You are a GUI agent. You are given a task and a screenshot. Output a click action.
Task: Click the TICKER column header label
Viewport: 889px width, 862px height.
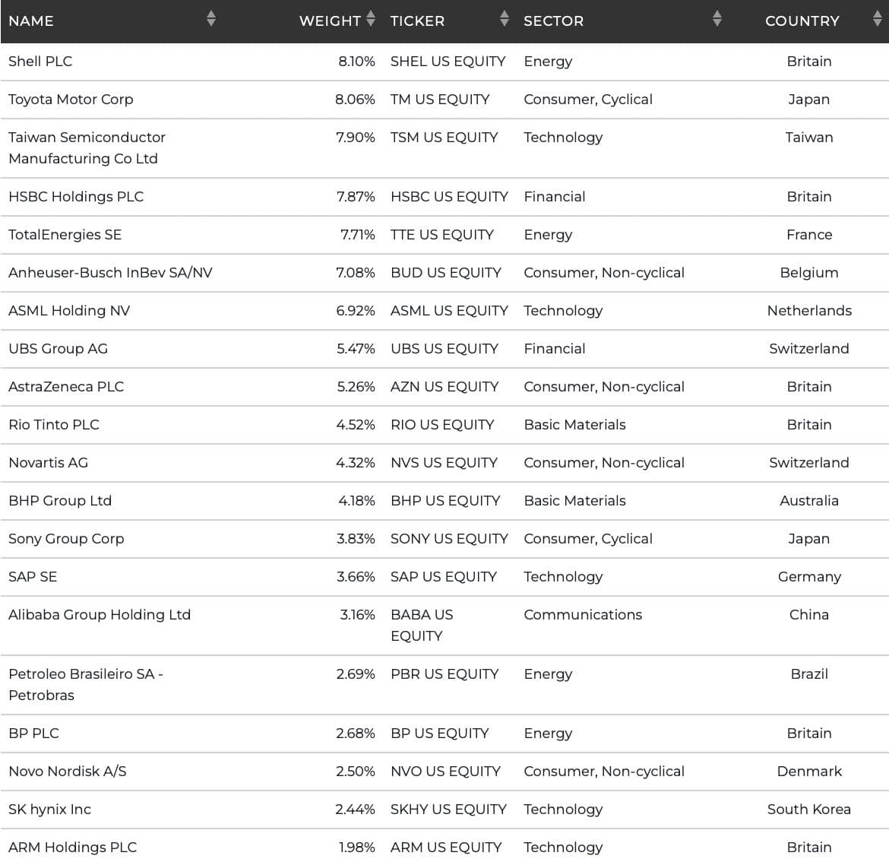[417, 21]
